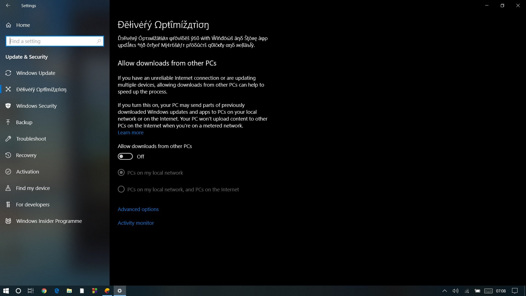Click the Windows Insider Programme cat icon
Viewport: 526px width, 296px height.
(x=8, y=221)
